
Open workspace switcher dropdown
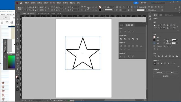(x=145, y=3)
